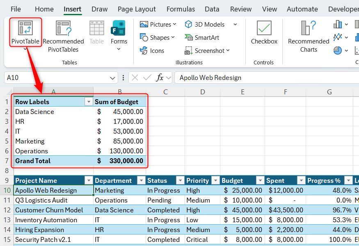
Task: Switch to the View tab
Action: 270,9
